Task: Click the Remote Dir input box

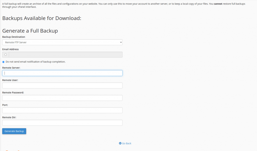Action: click(62, 123)
